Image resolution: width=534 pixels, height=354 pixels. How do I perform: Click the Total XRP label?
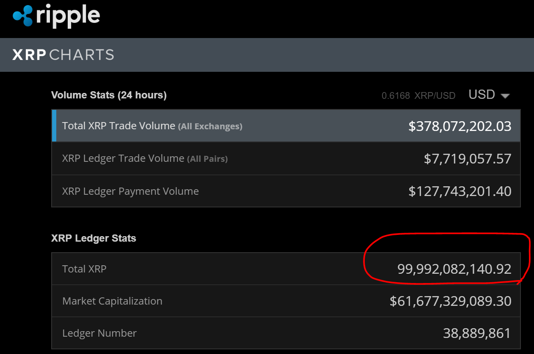[x=84, y=269]
